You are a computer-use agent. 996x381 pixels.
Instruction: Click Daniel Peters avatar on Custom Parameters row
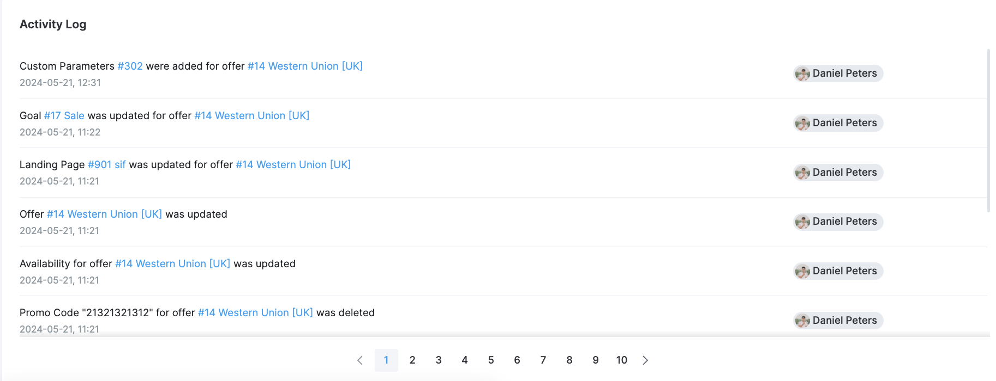pyautogui.click(x=802, y=73)
